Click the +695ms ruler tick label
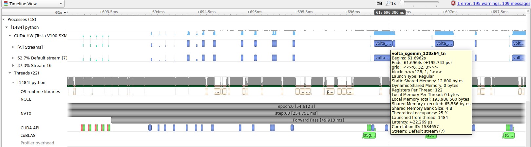The image size is (531, 147). point(255,12)
